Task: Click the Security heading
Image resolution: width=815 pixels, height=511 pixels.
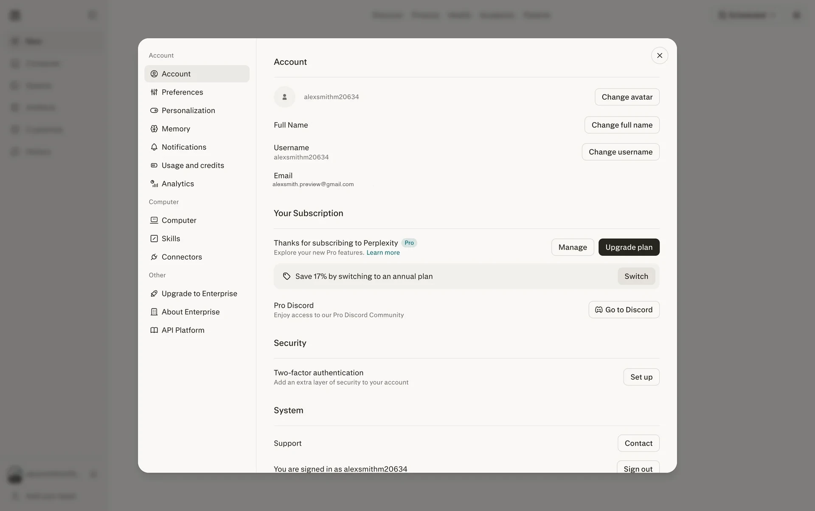Action: pos(290,343)
